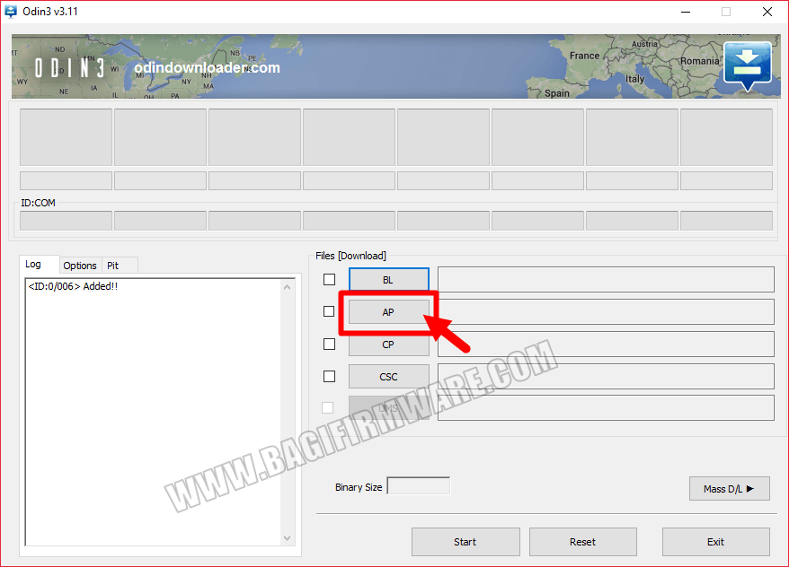789x567 pixels.
Task: Click the Odin3 app icon in title bar
Action: (11, 12)
